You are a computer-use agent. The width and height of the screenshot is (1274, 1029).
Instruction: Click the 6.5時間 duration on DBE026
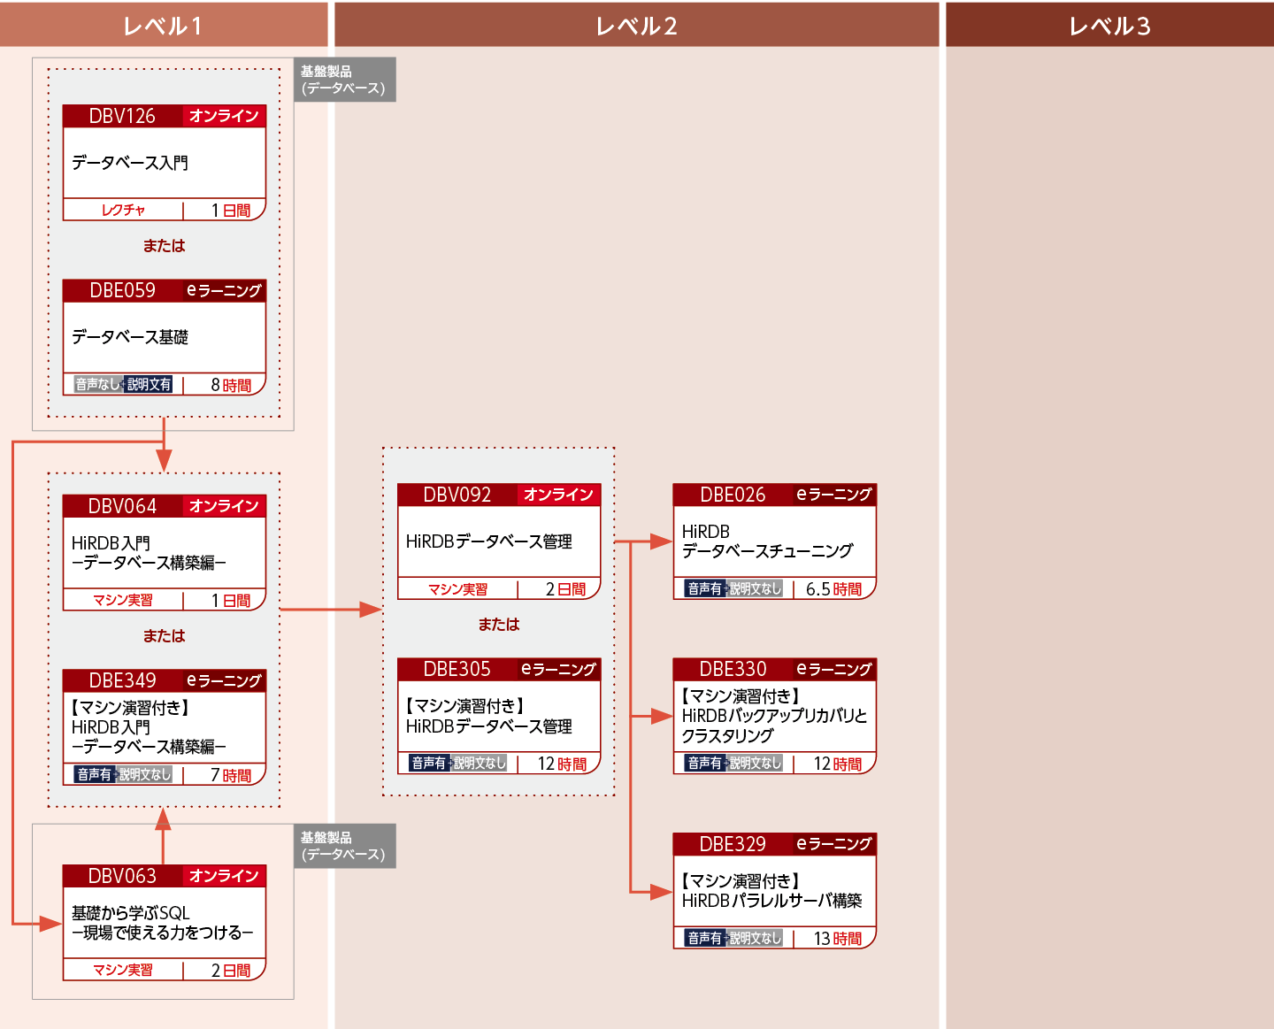pyautogui.click(x=833, y=589)
